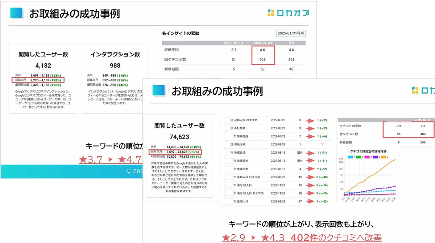Image resolution: width=435 pixels, height=243 pixels.
Task: Click the 市 産婦人科 おすすめ keyword row
Action: click(x=276, y=177)
